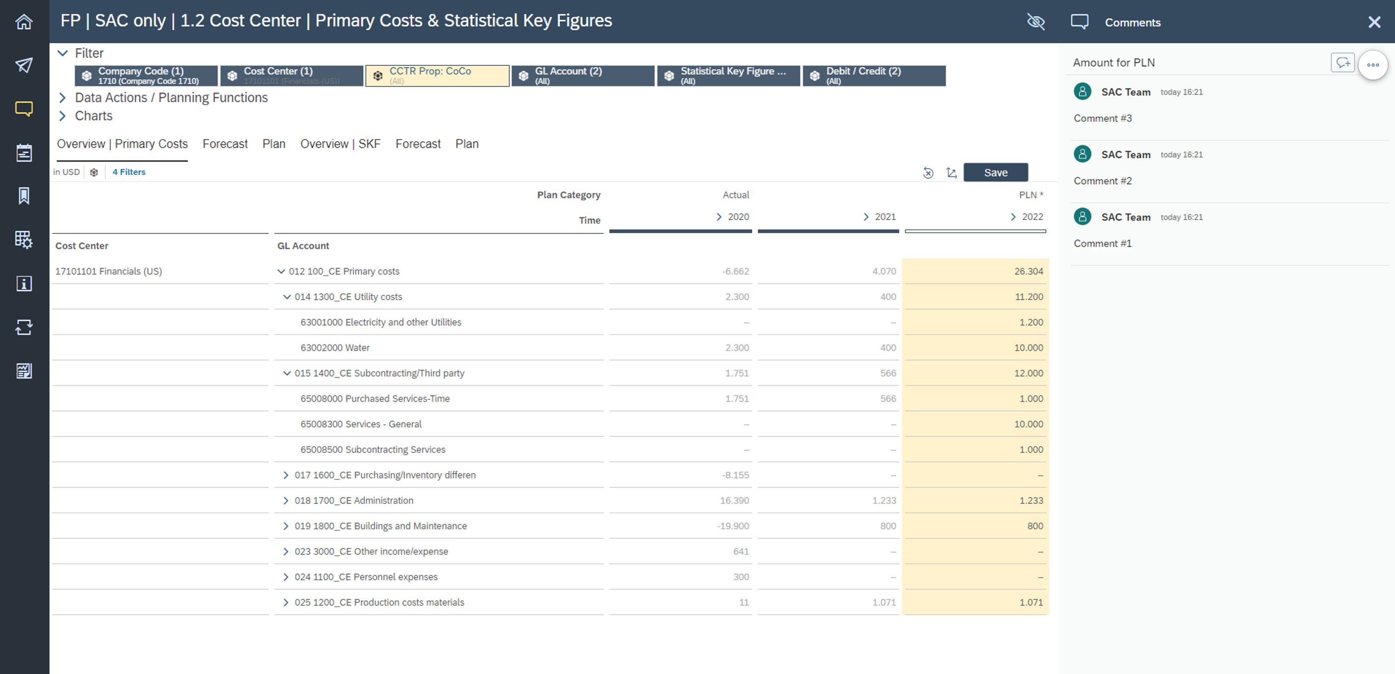This screenshot has height=674, width=1395.
Task: Click the more options ellipsis in Comments panel
Action: point(1373,64)
